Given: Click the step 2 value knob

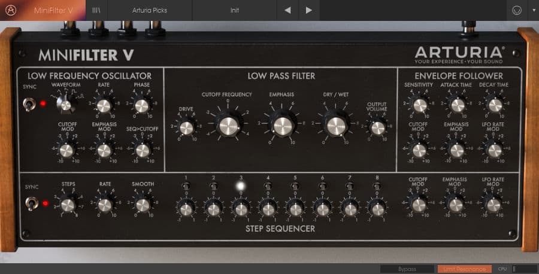Looking at the screenshot, I should coord(213,209).
